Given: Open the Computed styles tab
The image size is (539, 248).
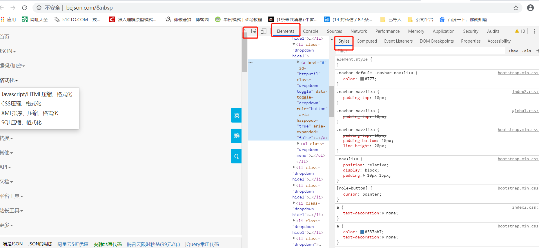Looking at the screenshot, I should click(367, 41).
